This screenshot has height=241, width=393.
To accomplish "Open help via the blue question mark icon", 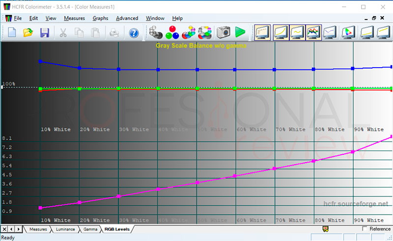I will pyautogui.click(x=134, y=33).
